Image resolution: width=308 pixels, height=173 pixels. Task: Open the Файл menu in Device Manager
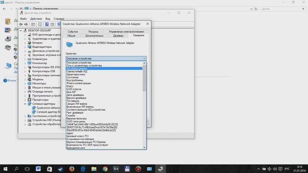click(x=24, y=19)
